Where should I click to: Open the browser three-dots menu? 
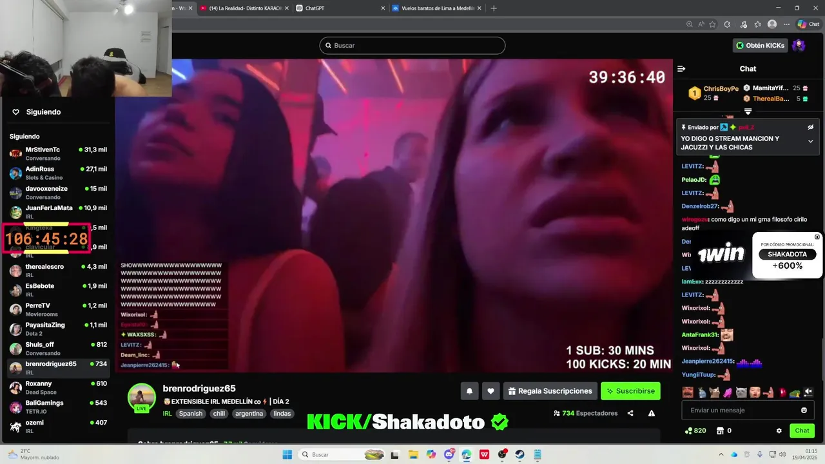click(786, 24)
